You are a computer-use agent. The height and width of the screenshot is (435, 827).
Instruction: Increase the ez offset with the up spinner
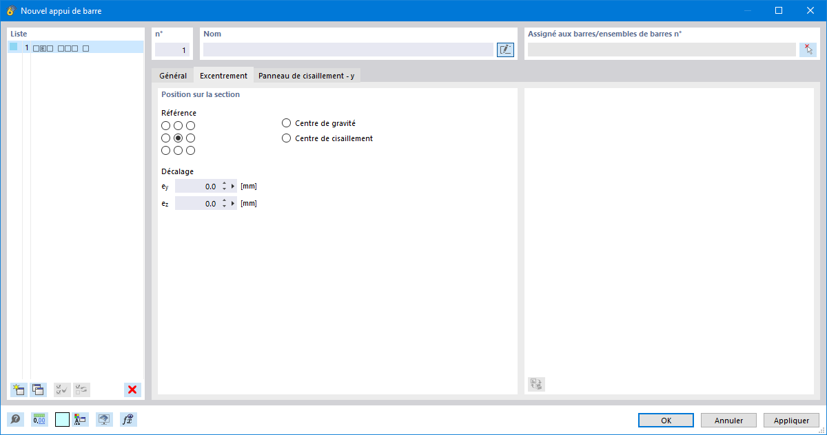[x=225, y=200]
